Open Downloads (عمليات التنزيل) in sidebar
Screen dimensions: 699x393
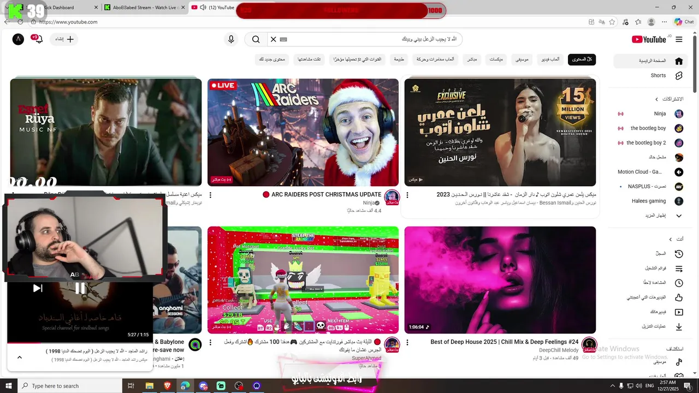650,326
